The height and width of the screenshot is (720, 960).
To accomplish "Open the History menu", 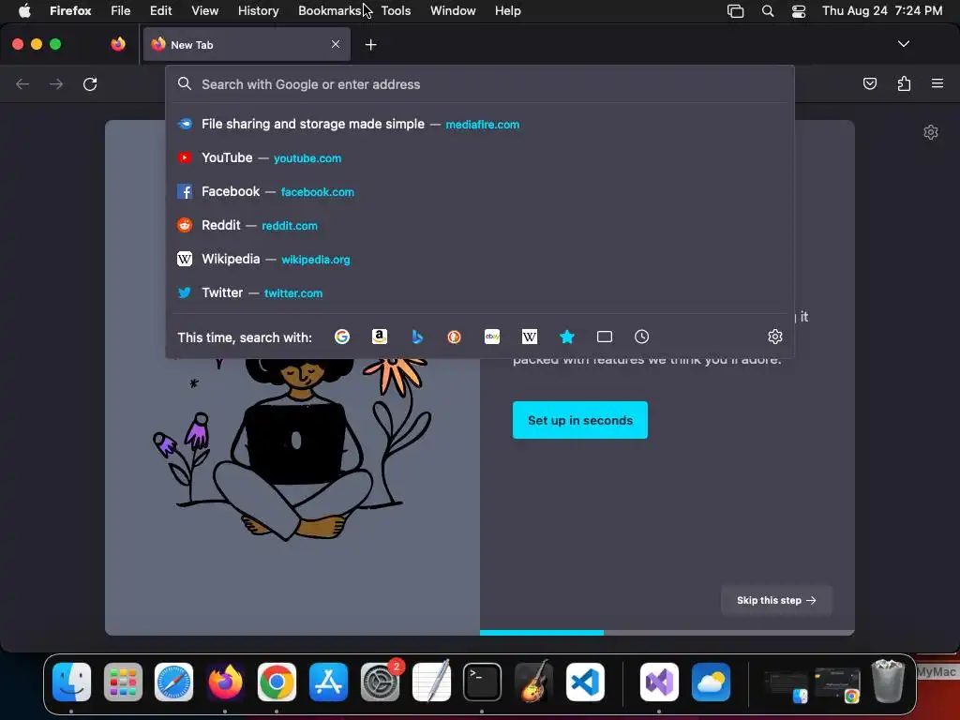I will tap(258, 10).
